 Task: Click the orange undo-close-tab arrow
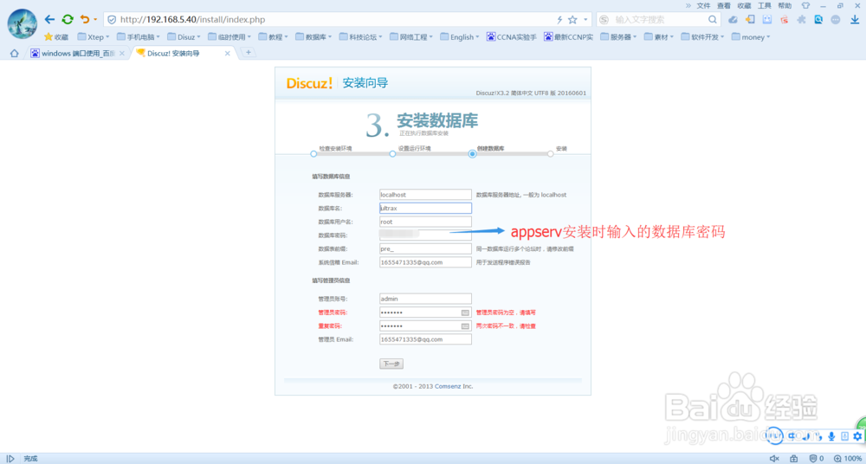pos(85,19)
